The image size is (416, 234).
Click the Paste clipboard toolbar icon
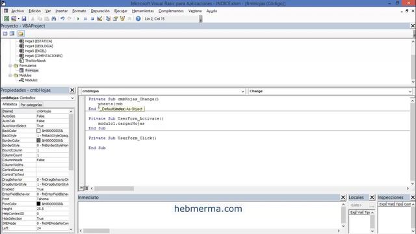tap(47, 19)
